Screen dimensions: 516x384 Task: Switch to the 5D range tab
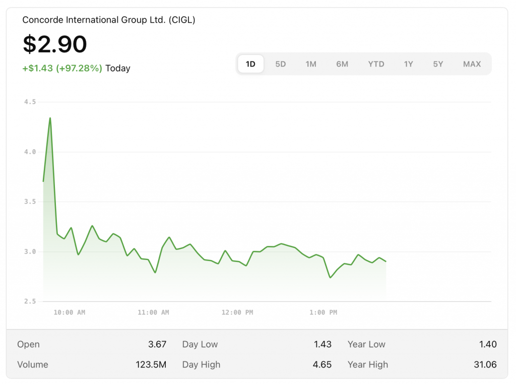coord(281,64)
